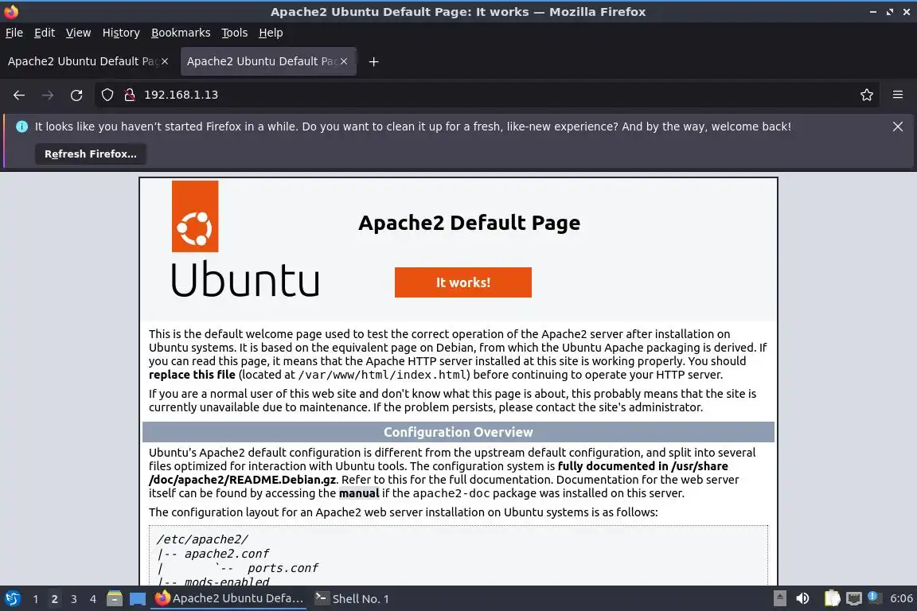Open the File menu
The image size is (917, 611).
pos(14,33)
